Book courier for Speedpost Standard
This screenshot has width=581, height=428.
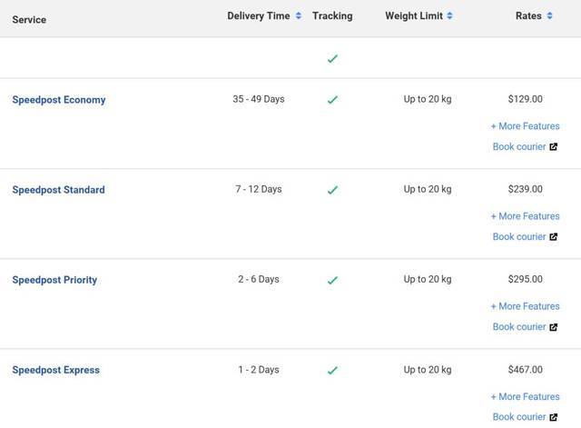tap(519, 237)
